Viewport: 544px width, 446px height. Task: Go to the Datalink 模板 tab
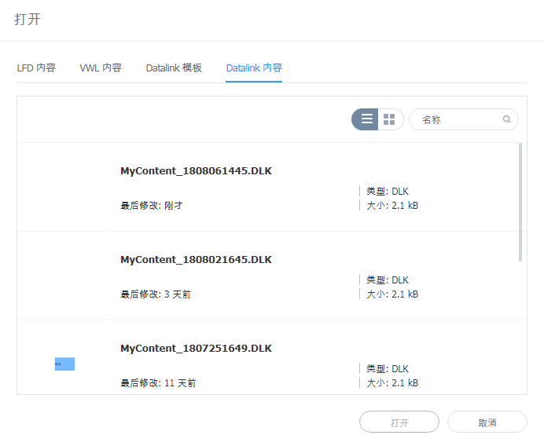[x=174, y=68]
